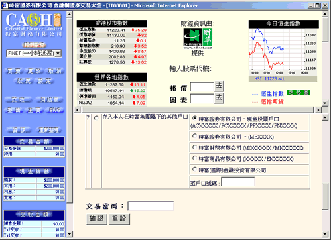The image size is (331, 240).
Task: Select option 7 存入本人其他戶口 radio
Action: tap(96, 118)
